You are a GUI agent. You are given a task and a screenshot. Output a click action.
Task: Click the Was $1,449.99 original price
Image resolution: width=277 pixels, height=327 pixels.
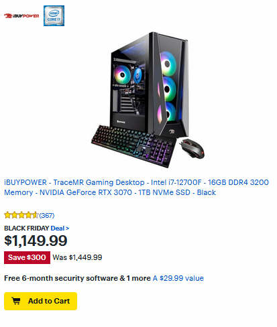coord(77,257)
